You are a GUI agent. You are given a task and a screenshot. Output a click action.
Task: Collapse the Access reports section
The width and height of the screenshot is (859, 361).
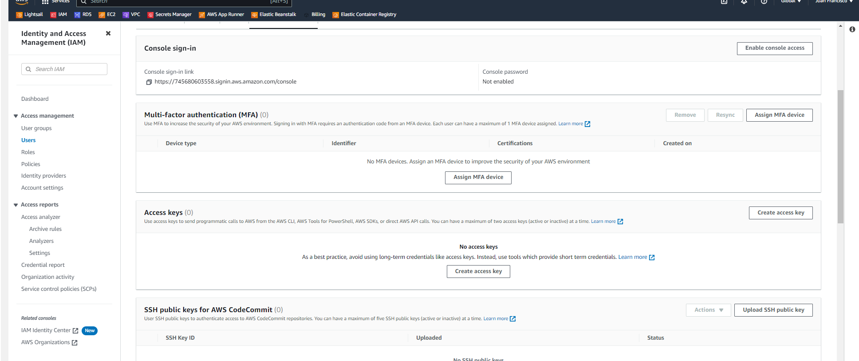(16, 205)
